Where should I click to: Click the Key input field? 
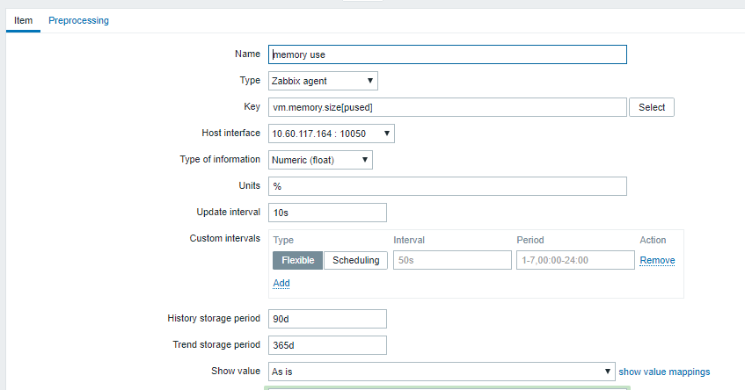(x=447, y=107)
